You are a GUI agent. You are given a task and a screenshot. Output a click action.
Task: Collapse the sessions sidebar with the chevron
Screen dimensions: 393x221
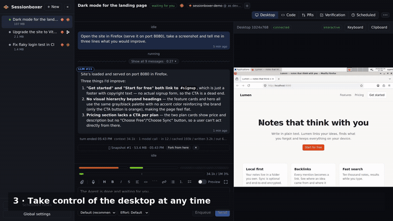67,7
